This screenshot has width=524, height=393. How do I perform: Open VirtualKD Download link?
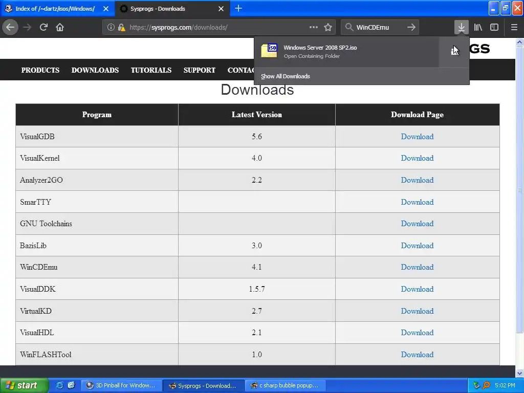(417, 311)
